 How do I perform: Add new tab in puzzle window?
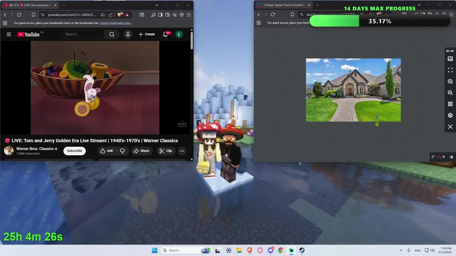click(318, 5)
